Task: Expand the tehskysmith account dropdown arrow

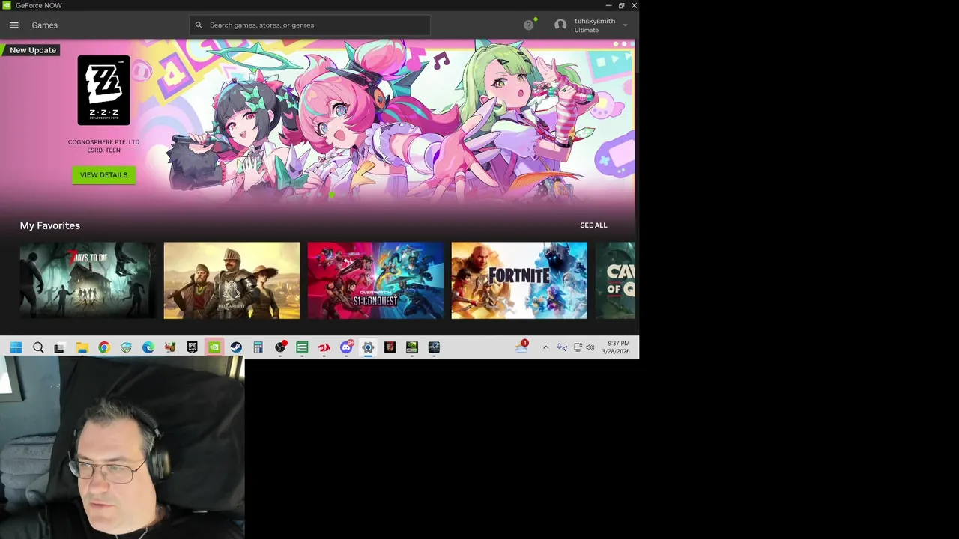Action: click(626, 25)
